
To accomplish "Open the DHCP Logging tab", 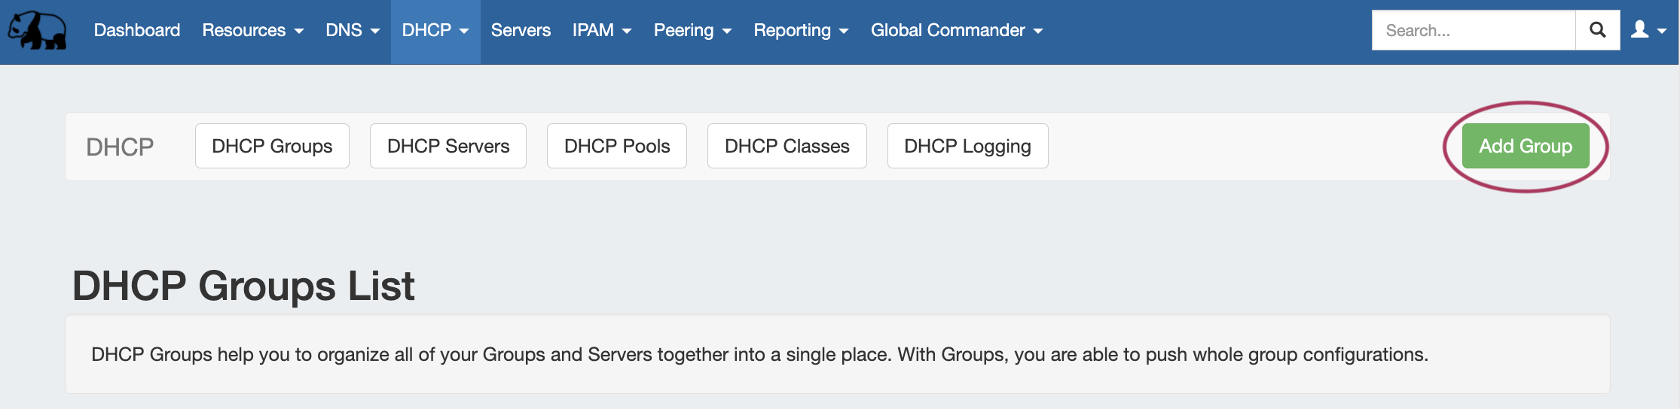I will coord(967,146).
